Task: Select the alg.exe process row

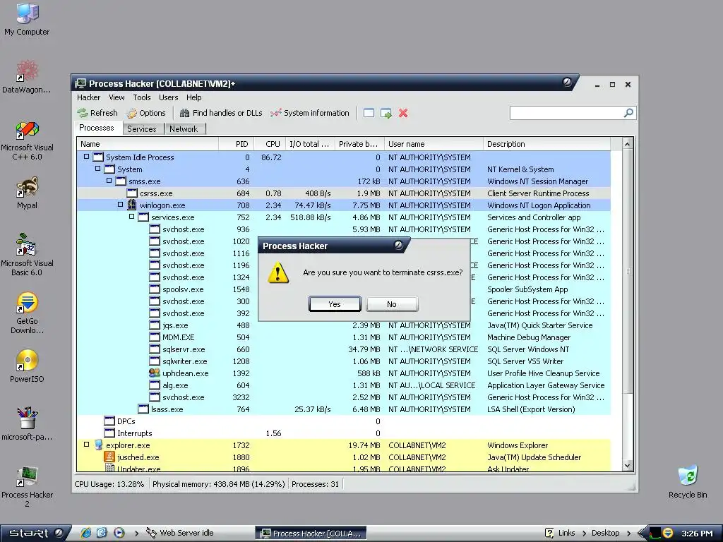Action: (x=344, y=385)
